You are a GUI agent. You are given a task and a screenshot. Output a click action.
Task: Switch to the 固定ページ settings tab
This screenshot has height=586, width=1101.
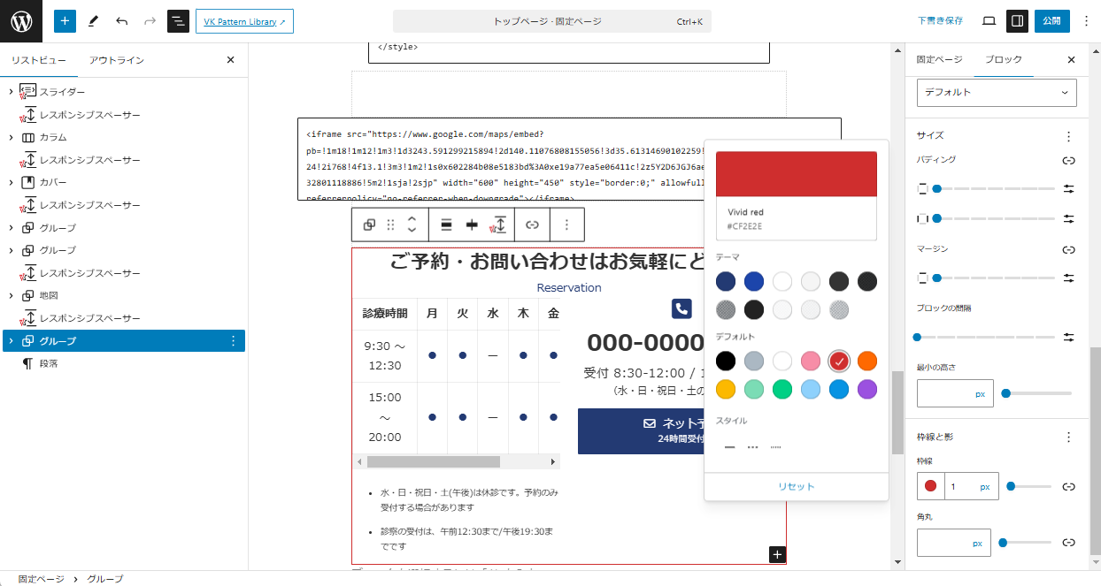(939, 60)
